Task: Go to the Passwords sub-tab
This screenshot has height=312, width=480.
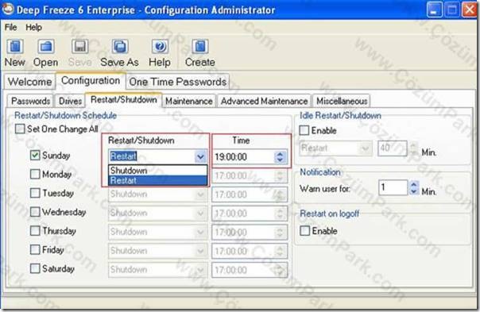Action: point(30,101)
